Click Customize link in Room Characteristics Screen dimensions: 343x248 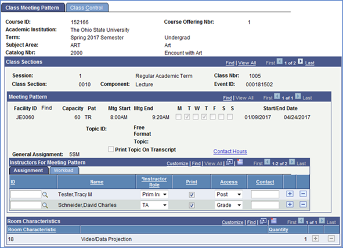click(x=233, y=223)
